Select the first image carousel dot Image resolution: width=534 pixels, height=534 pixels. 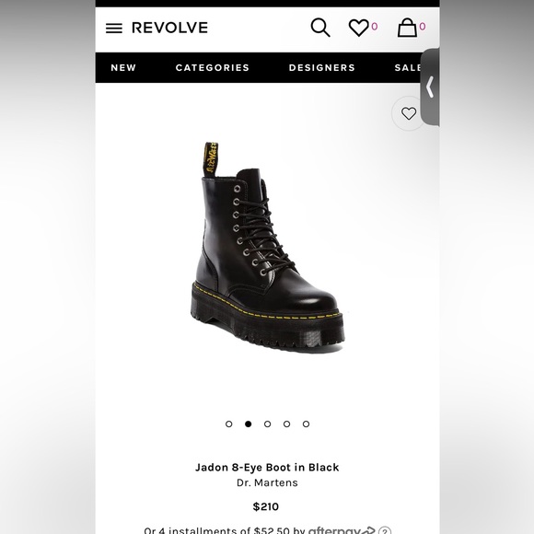point(229,424)
